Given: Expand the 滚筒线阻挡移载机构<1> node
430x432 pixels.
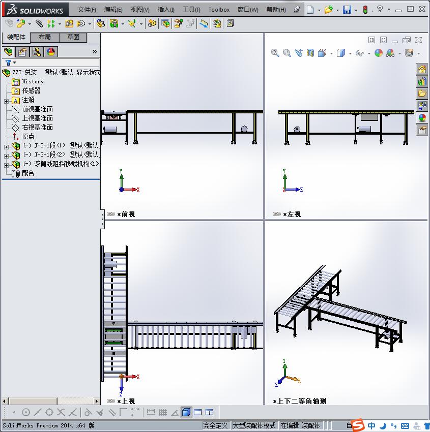Looking at the screenshot, I should pyautogui.click(x=6, y=165).
